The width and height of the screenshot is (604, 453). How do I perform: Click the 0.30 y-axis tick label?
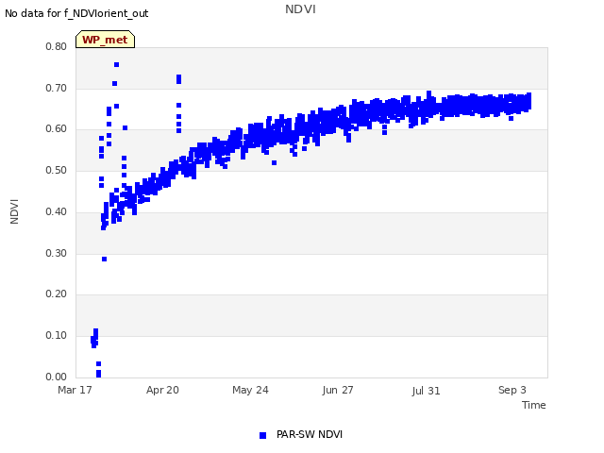[56, 254]
